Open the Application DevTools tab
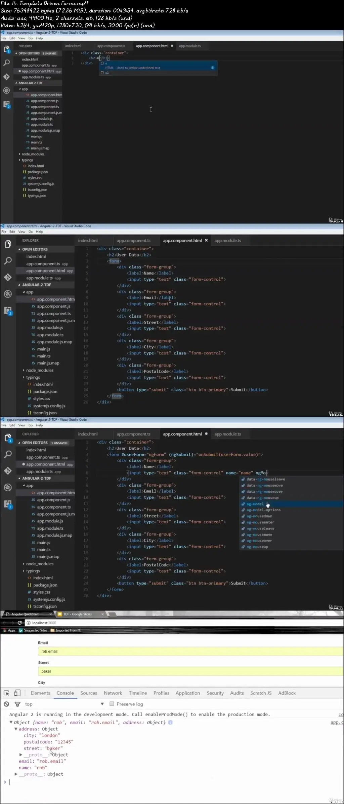Viewport: 344px width, 804px height. tap(188, 693)
